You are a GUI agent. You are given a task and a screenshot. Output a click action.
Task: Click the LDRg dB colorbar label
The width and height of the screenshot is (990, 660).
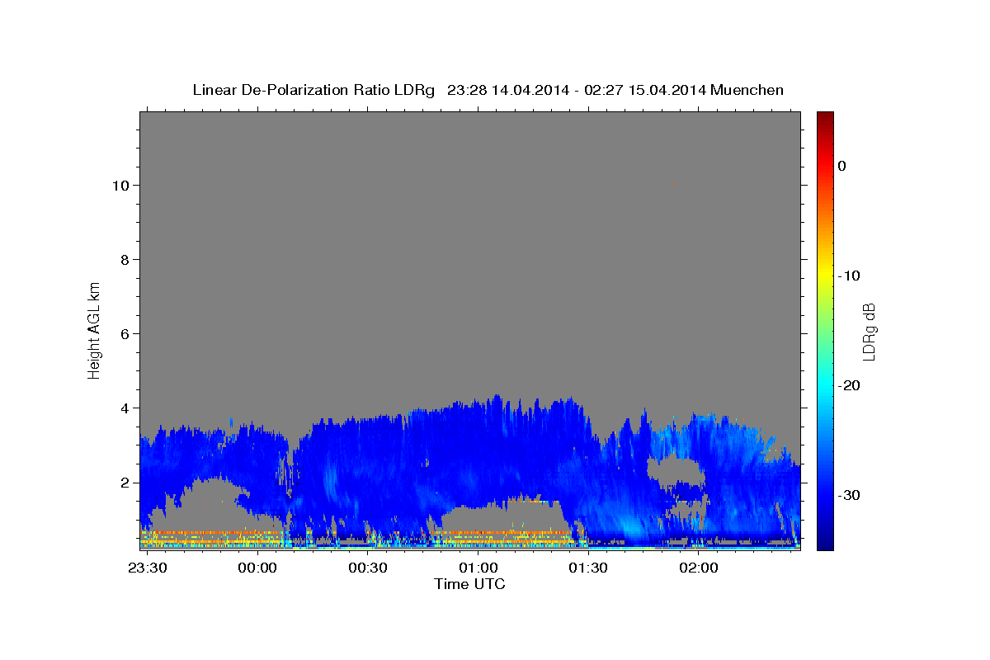(x=869, y=332)
